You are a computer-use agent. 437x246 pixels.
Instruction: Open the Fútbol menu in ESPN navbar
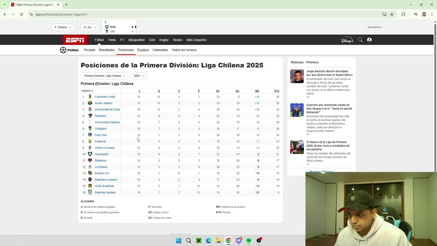(x=99, y=40)
